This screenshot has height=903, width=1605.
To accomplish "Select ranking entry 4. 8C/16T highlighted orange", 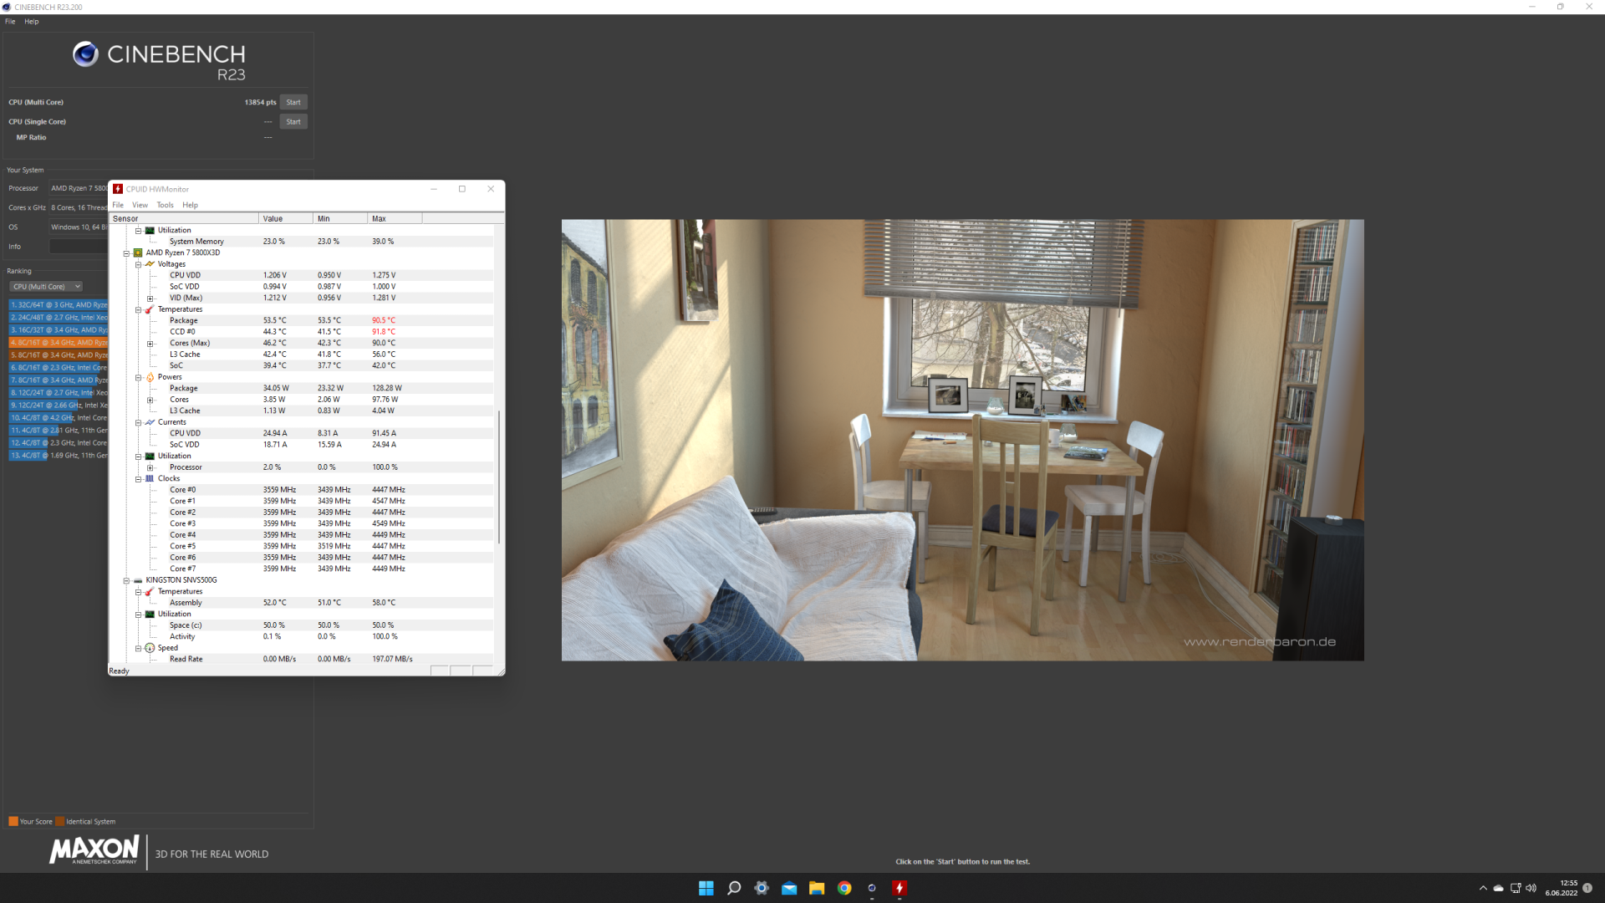I will pos(59,343).
